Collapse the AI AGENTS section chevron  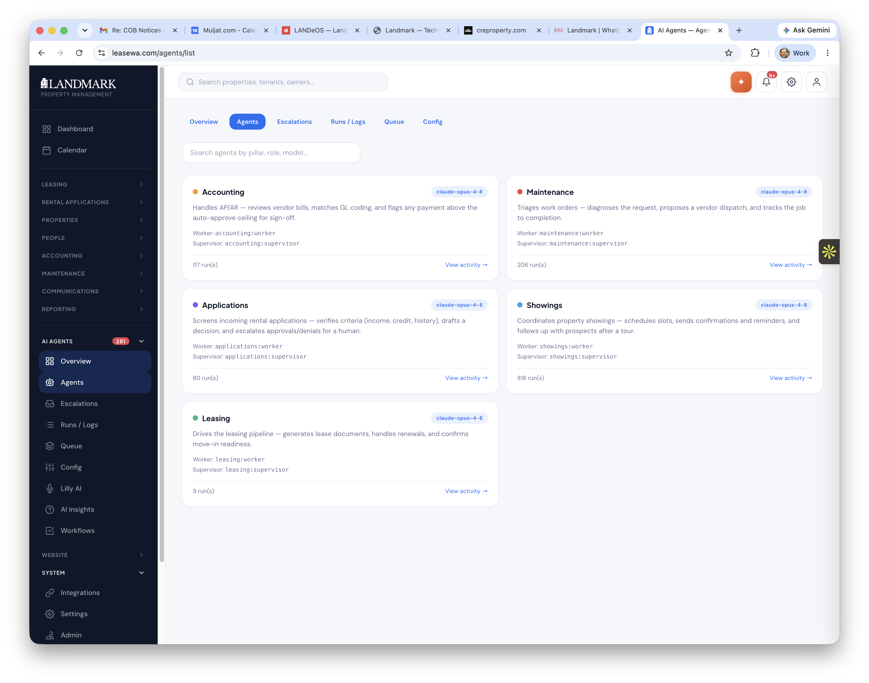pos(141,341)
